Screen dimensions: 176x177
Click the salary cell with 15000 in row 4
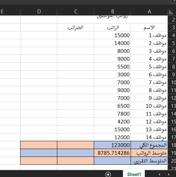click(x=113, y=35)
